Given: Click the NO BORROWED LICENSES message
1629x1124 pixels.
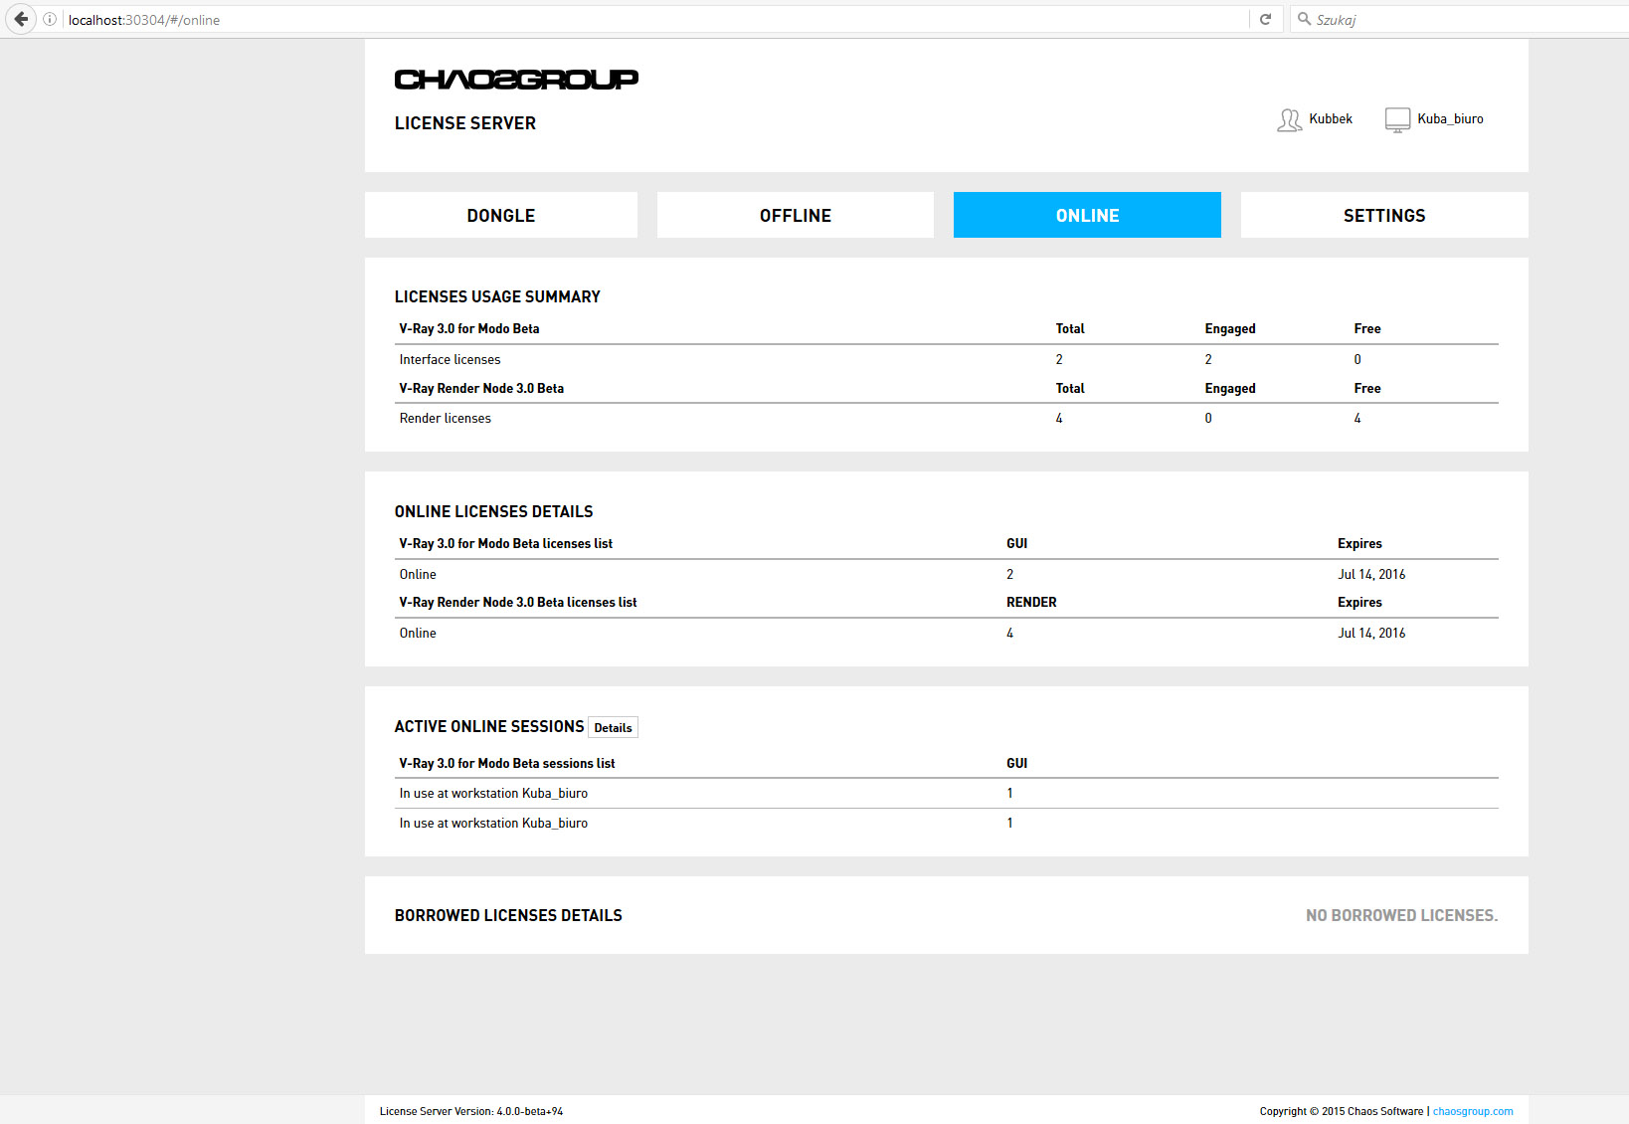Looking at the screenshot, I should 1402,915.
